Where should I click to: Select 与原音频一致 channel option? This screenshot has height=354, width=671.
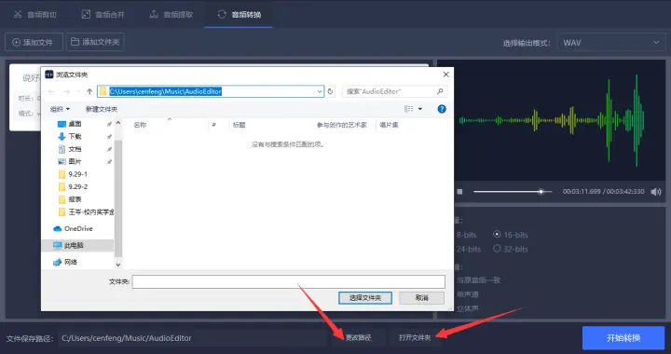[x=478, y=280]
